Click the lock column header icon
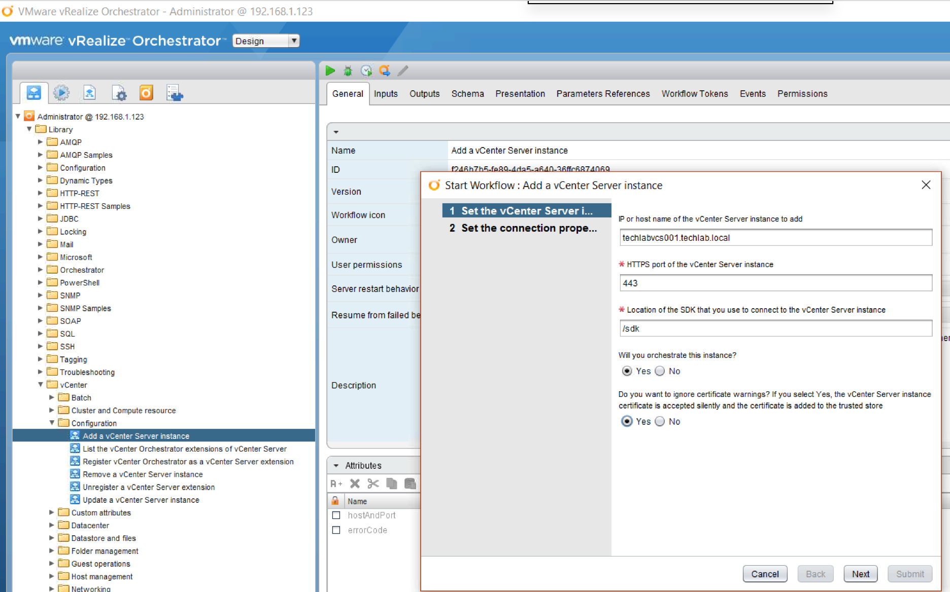 click(x=335, y=501)
